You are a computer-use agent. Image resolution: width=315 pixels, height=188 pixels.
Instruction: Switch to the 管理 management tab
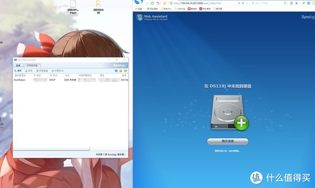coord(18,65)
